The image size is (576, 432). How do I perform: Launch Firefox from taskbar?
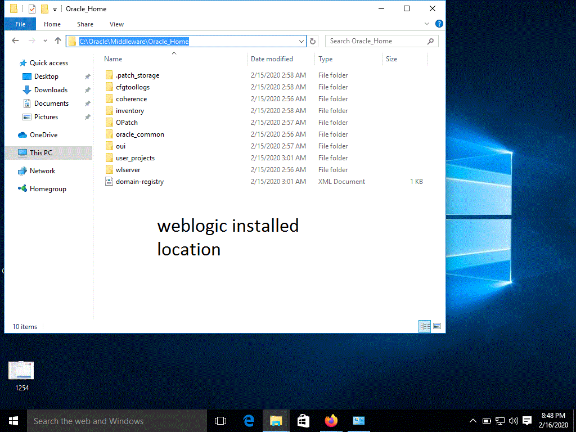point(331,421)
